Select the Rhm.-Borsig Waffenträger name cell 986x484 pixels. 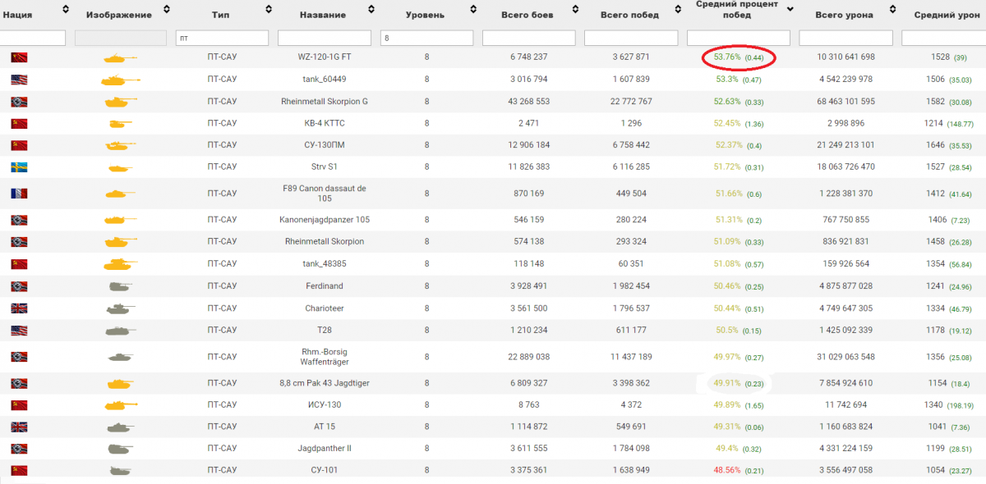pyautogui.click(x=324, y=357)
